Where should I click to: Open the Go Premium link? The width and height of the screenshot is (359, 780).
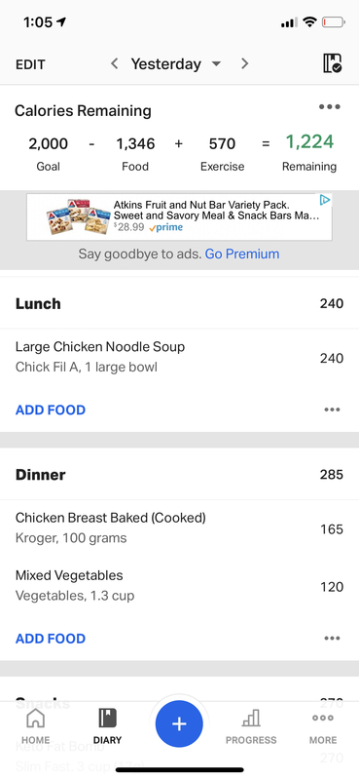pyautogui.click(x=242, y=254)
